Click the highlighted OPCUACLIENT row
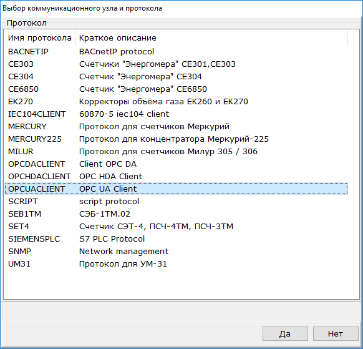 (176, 189)
